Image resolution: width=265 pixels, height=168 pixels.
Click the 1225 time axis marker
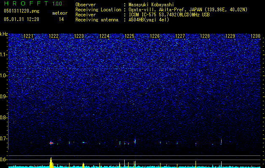pyautogui.click(x=129, y=36)
